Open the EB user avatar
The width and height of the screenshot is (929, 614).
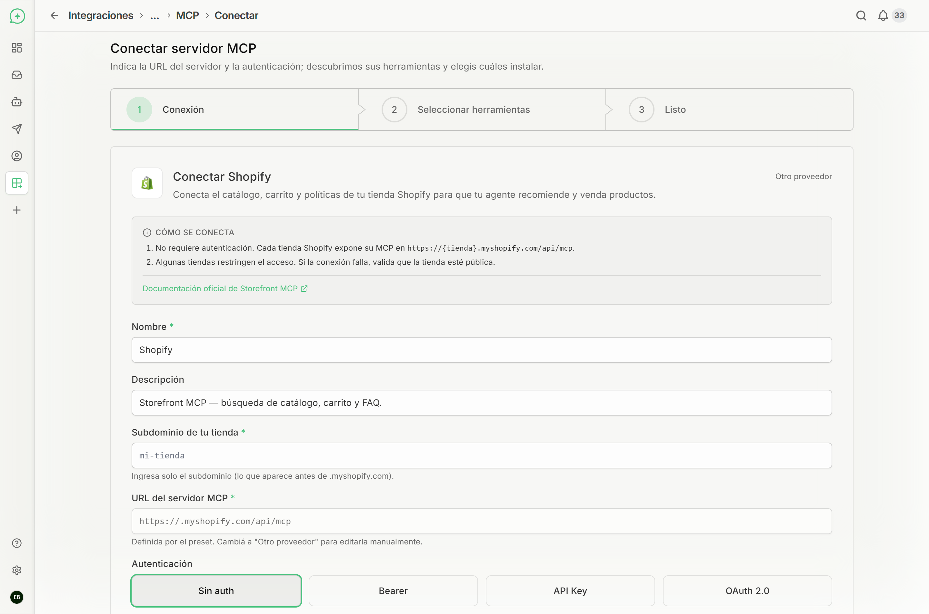click(x=17, y=597)
